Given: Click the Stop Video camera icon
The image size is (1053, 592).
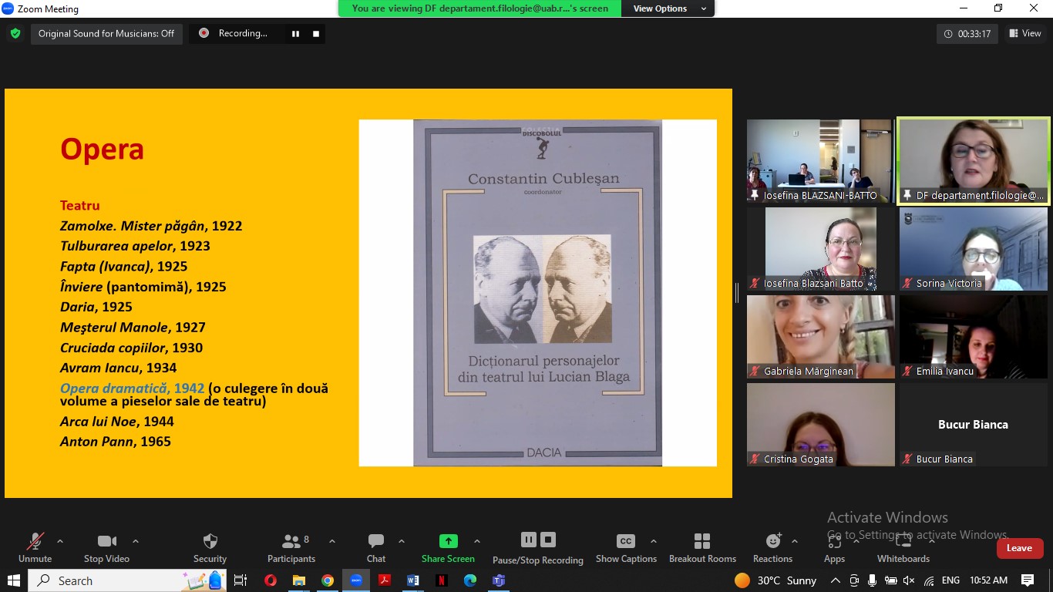Looking at the screenshot, I should click(107, 541).
